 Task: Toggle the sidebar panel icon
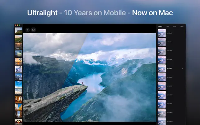(x=33, y=30)
